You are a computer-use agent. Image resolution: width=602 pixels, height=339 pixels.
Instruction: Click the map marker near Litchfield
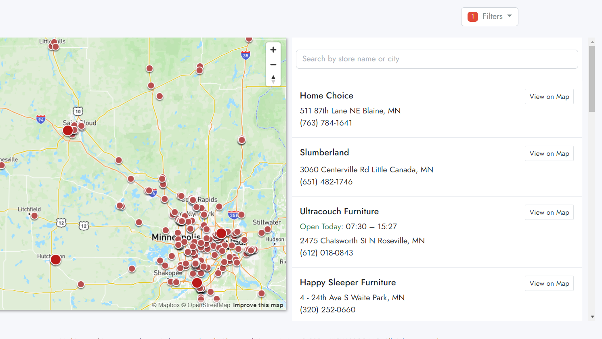coord(35,216)
